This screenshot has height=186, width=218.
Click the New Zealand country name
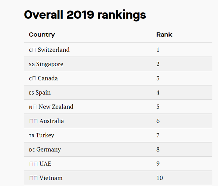point(56,107)
